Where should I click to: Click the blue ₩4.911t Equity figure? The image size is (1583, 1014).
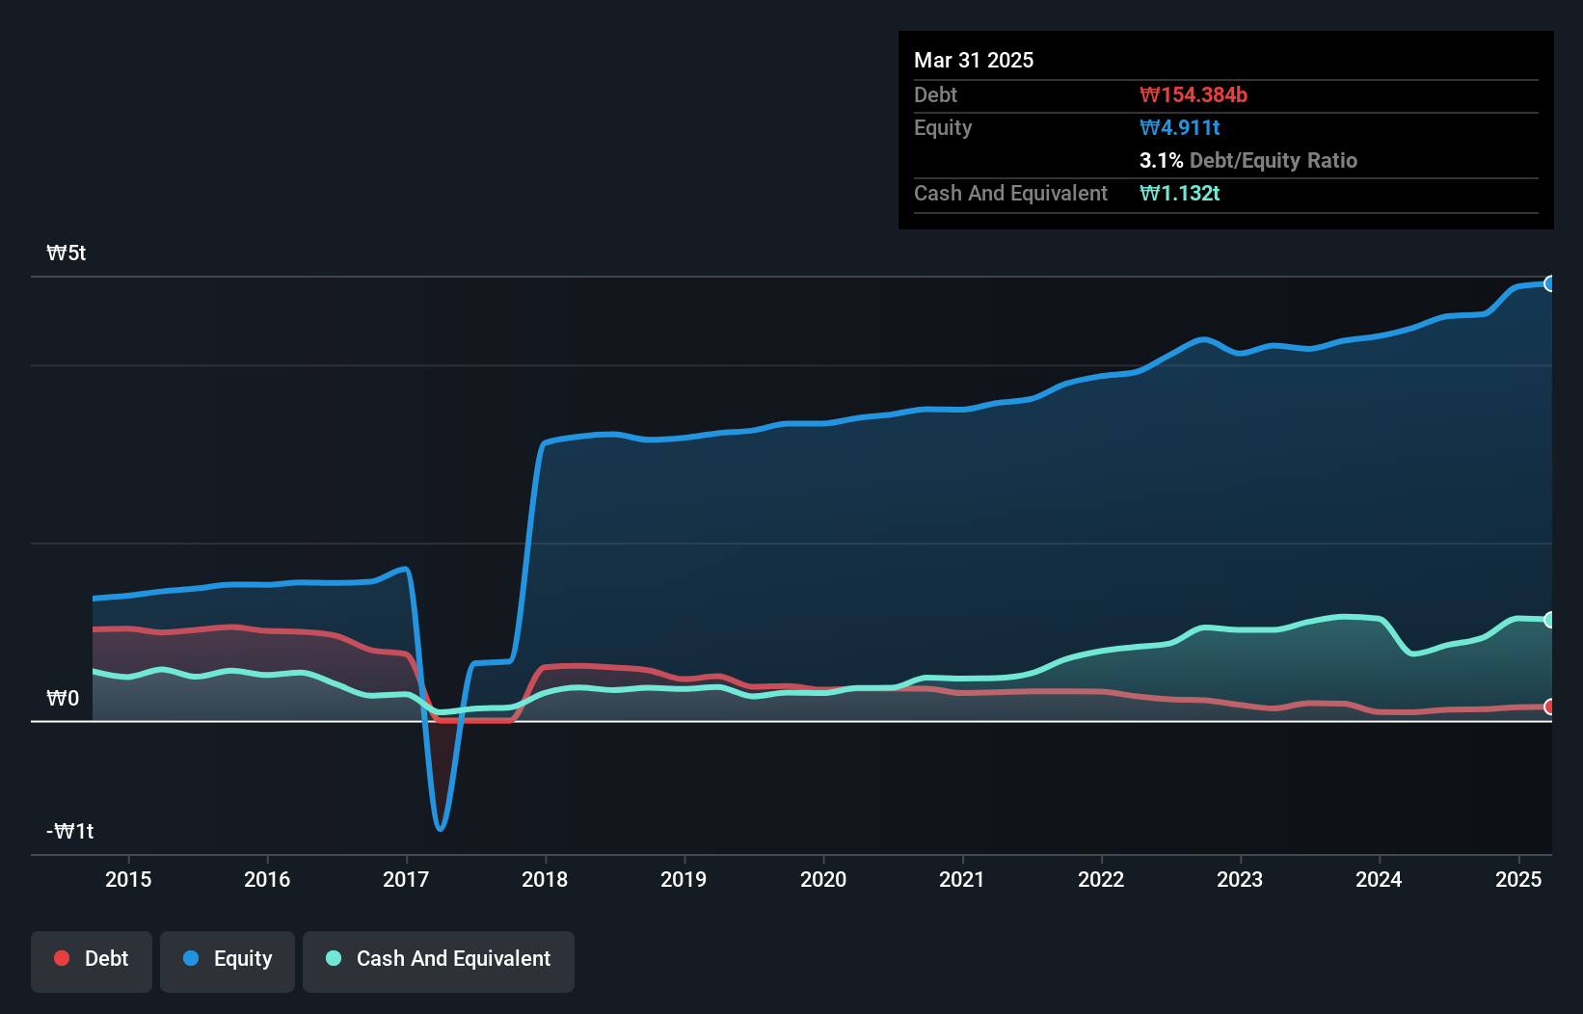coord(1179,126)
